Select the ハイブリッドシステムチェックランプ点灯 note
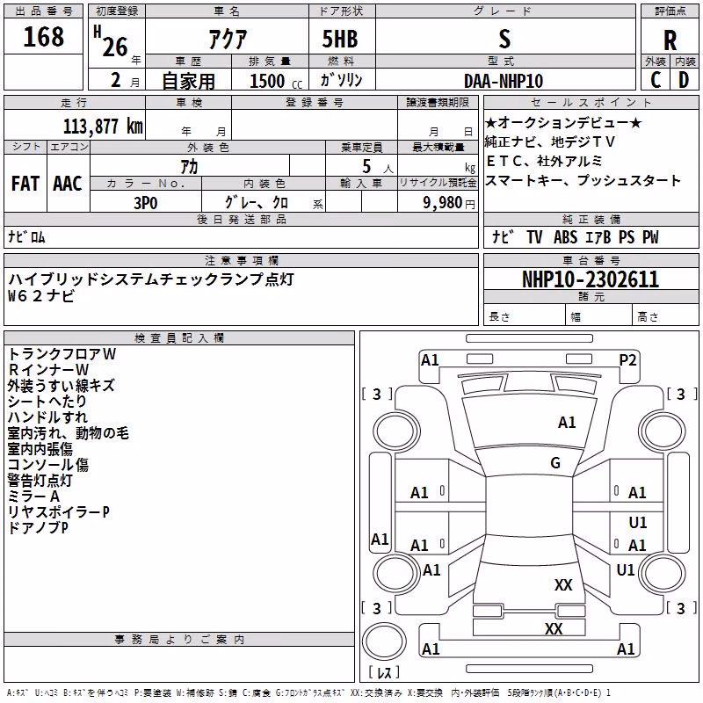This screenshot has width=703, height=703. coord(151,279)
